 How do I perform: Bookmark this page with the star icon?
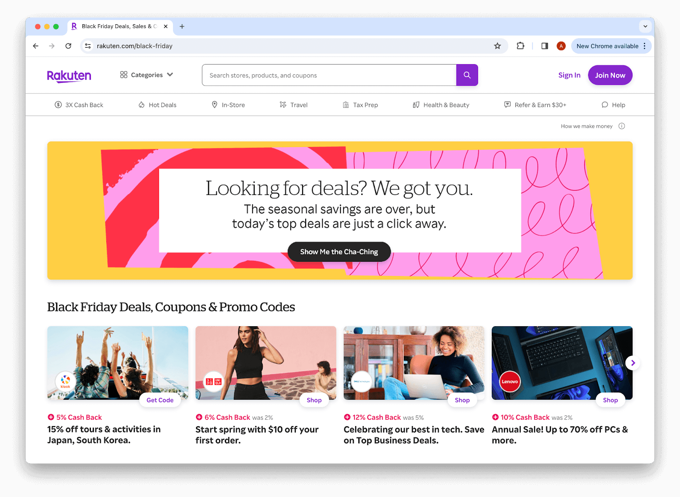click(x=497, y=46)
